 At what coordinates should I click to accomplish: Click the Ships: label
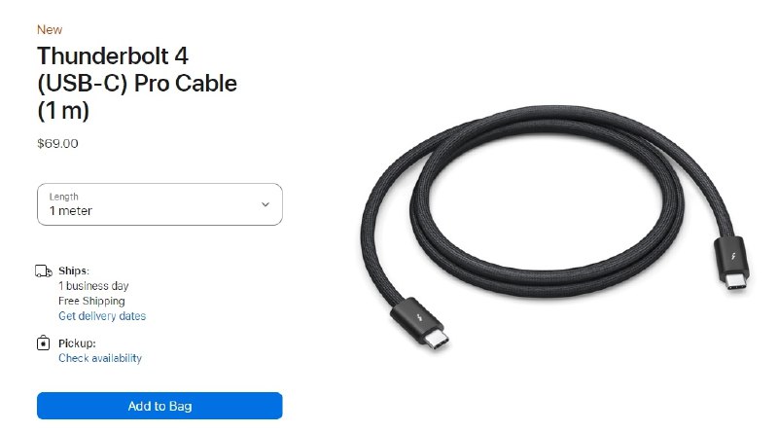[x=74, y=271]
